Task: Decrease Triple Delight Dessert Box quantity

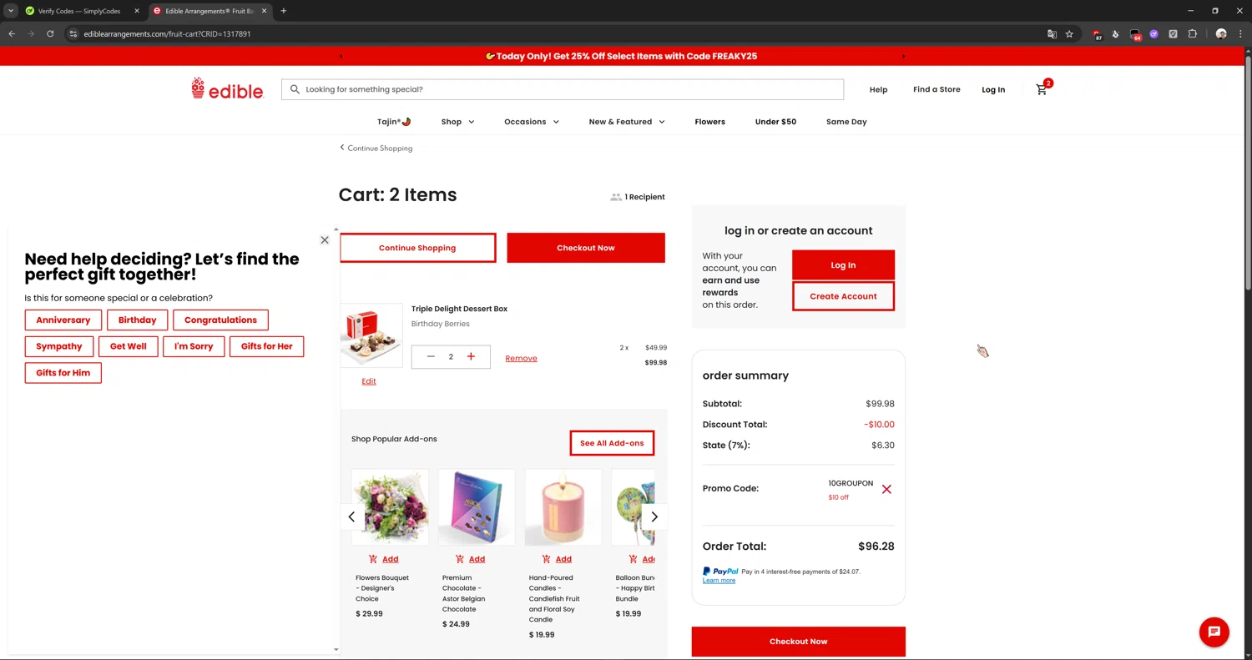Action: click(x=431, y=357)
